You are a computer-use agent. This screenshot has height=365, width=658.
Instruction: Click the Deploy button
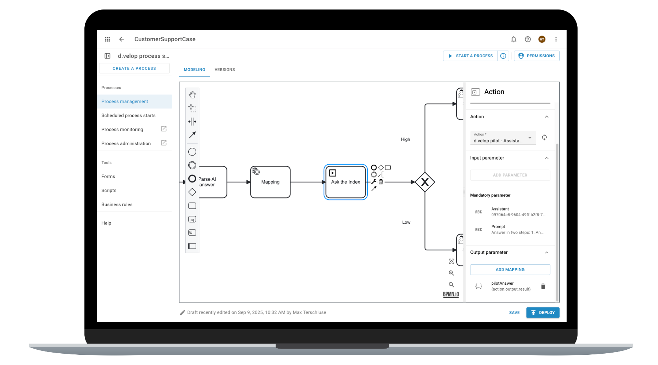[x=542, y=312]
